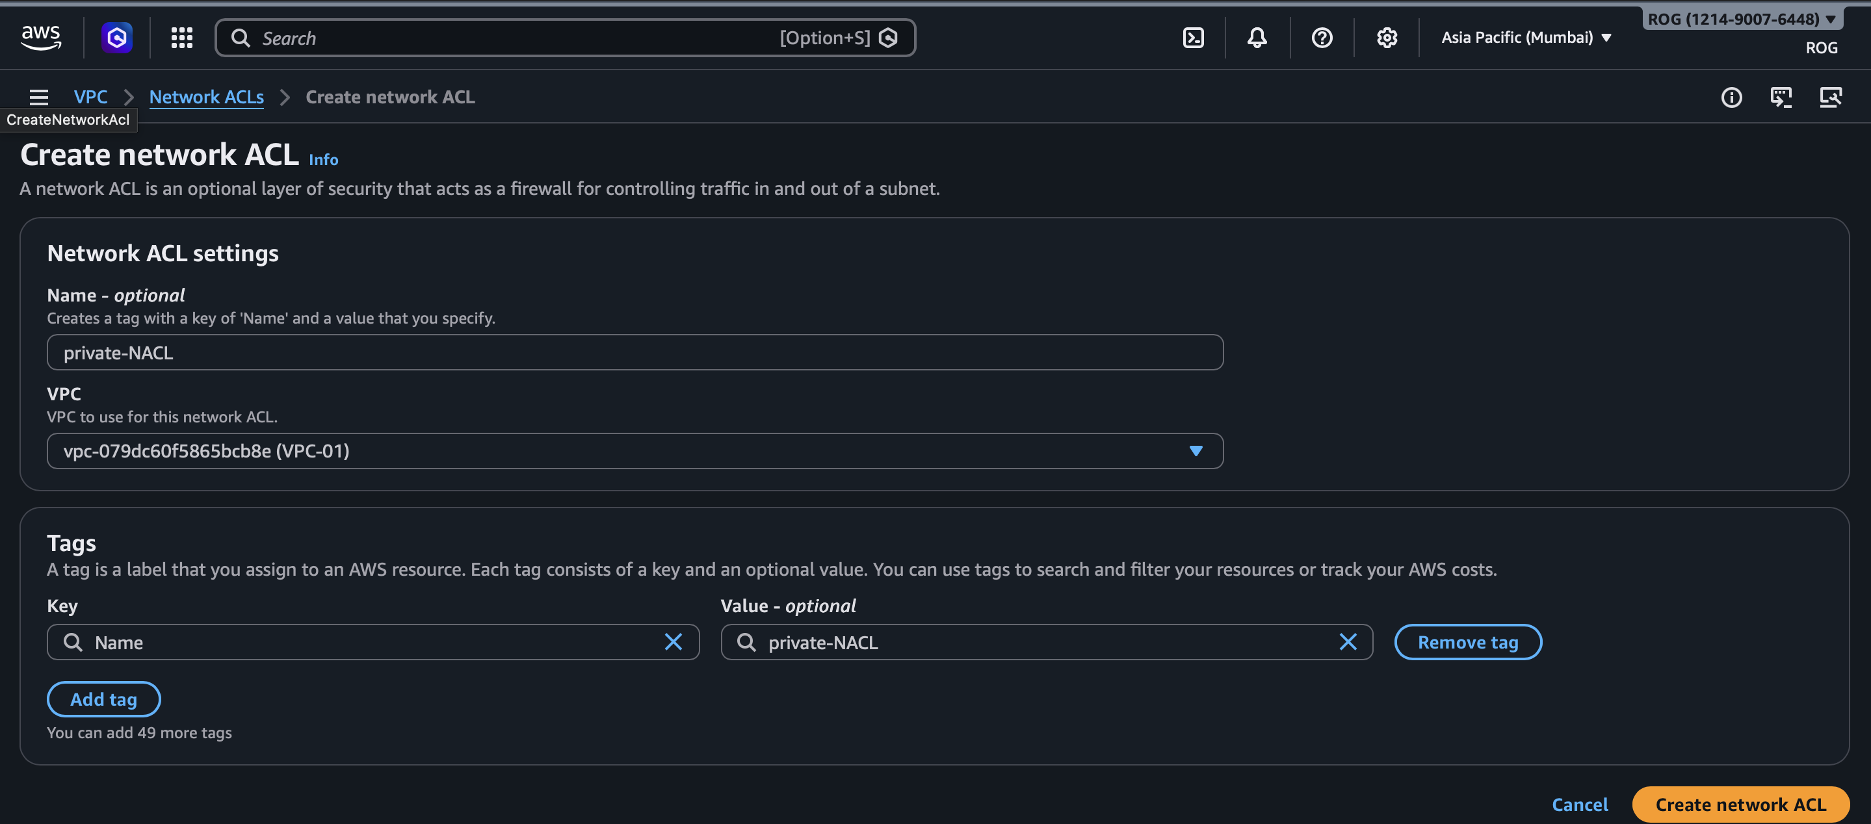Navigate to Network ACLs breadcrumb
1871x824 pixels.
tap(206, 97)
